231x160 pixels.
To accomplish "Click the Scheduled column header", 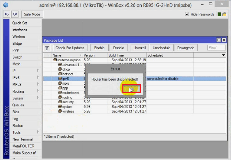I will click(x=170, y=55).
